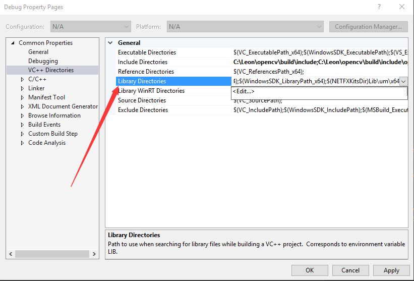Collapse the General section chevron
The height and width of the screenshot is (281, 414).
coord(110,42)
